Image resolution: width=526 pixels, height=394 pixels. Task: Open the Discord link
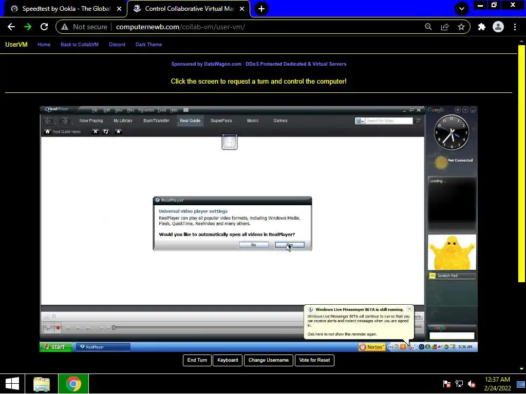pos(117,45)
